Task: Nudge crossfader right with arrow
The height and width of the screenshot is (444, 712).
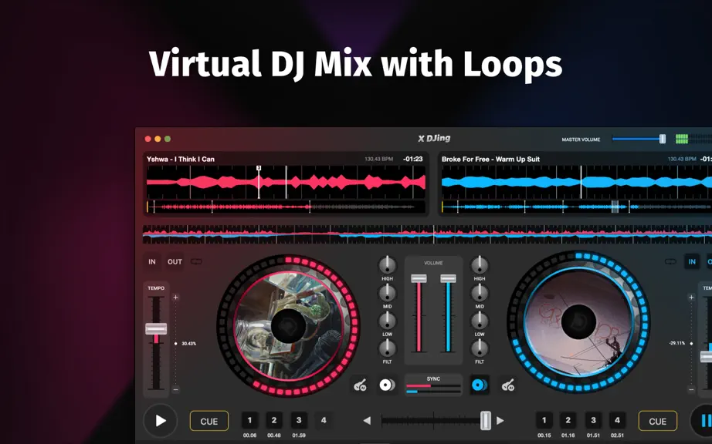Action: coord(500,421)
